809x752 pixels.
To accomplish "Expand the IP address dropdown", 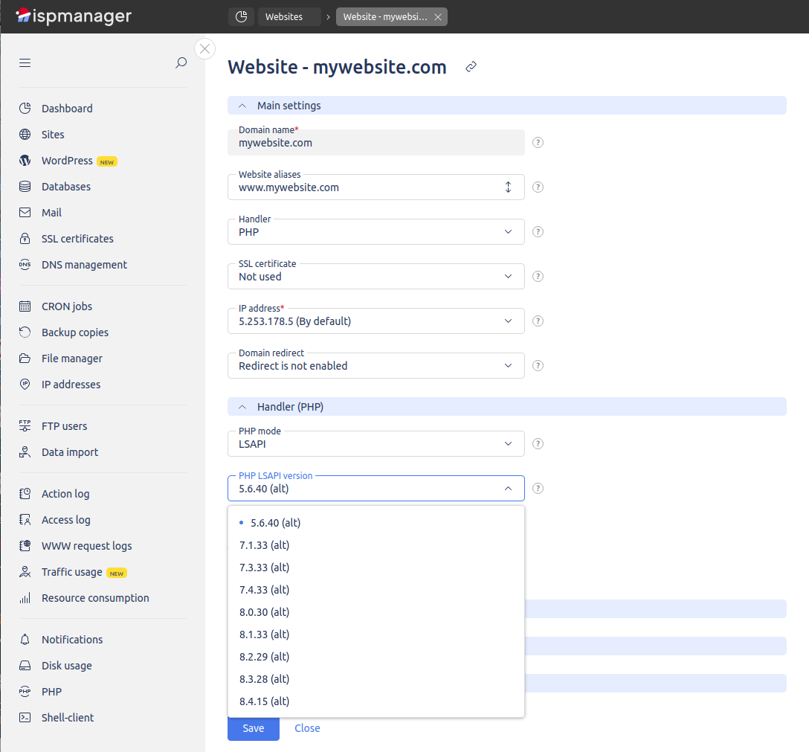I will 376,321.
